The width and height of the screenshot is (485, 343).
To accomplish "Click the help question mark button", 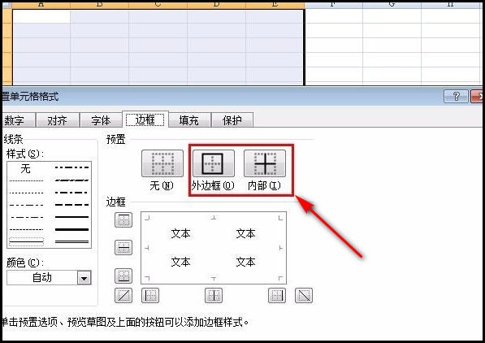I will pyautogui.click(x=456, y=96).
